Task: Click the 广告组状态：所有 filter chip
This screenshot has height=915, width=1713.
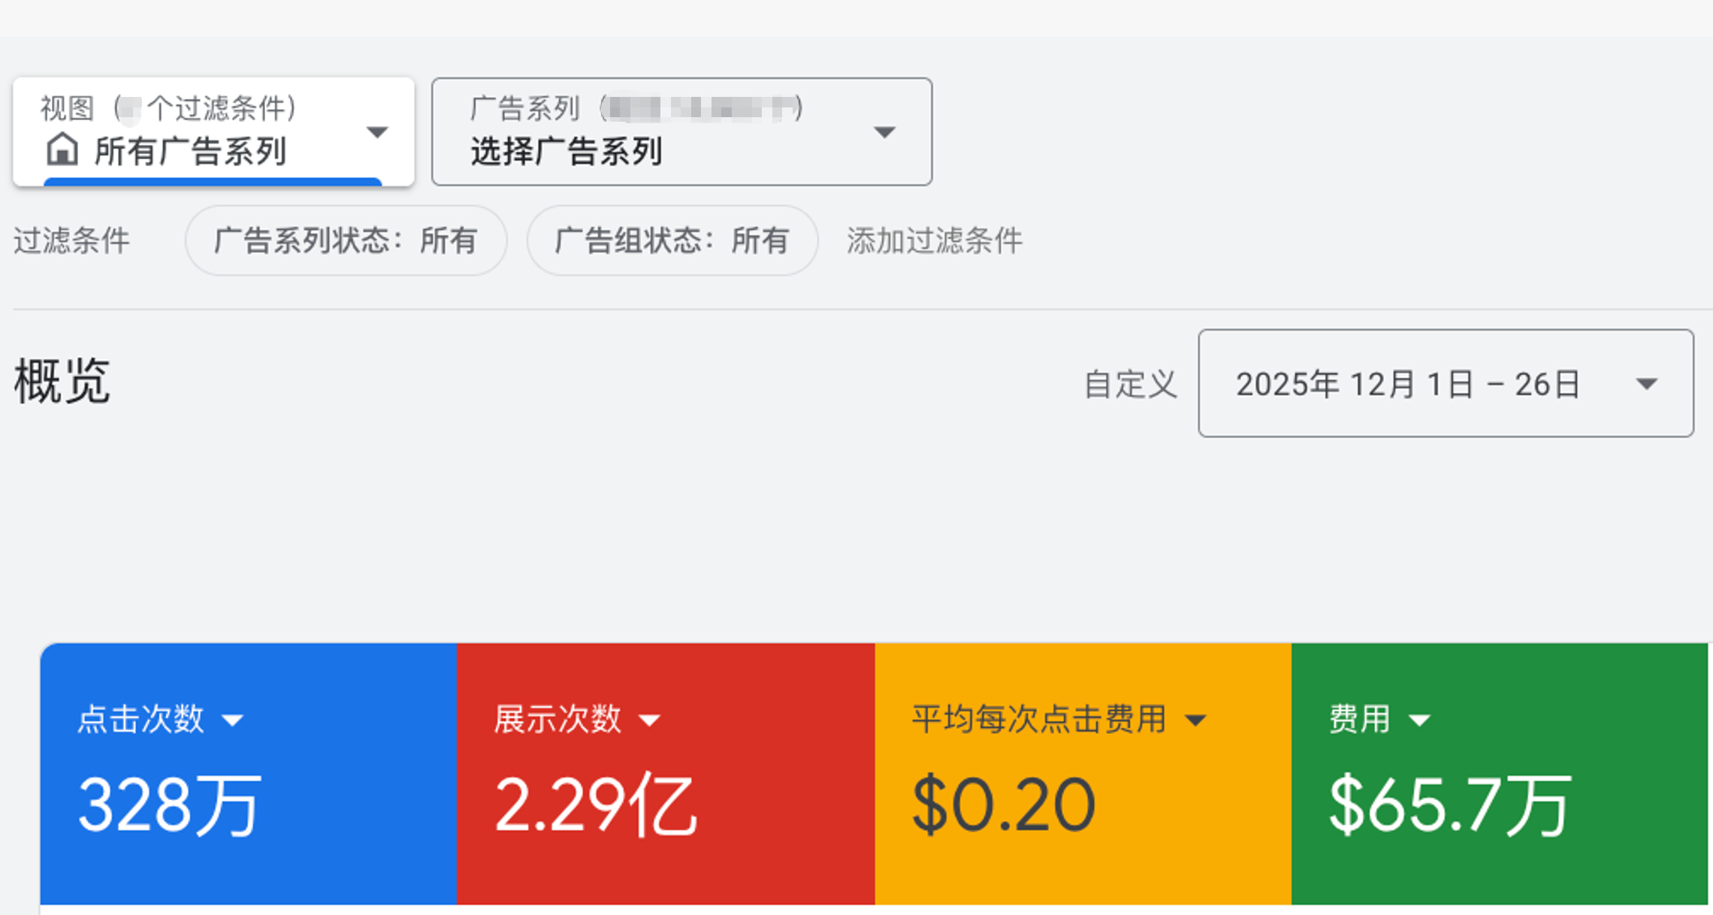Action: tap(672, 241)
